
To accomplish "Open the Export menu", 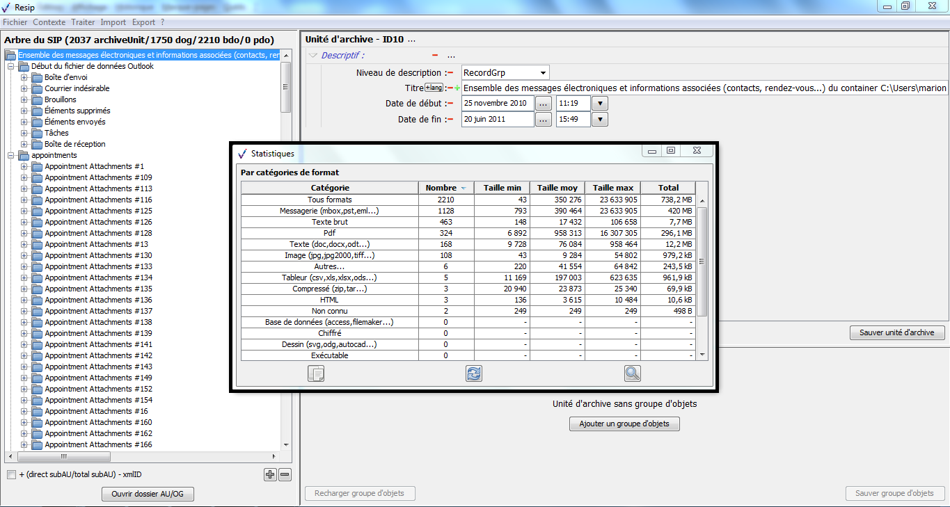I will [143, 22].
